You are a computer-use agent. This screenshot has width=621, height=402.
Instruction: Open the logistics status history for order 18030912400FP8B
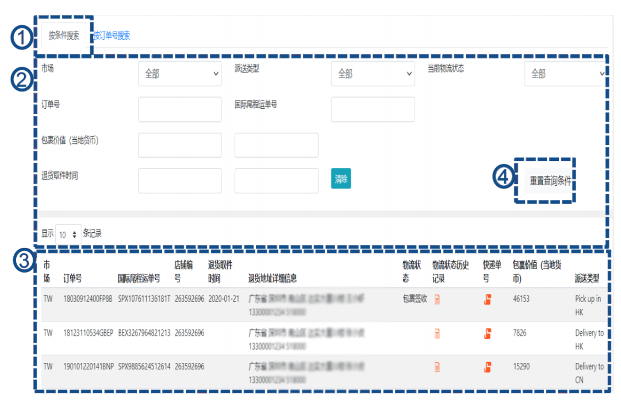click(436, 299)
